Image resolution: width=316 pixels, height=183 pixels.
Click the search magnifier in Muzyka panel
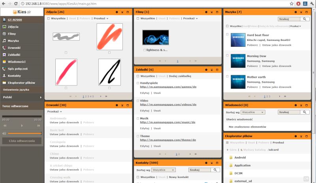pyautogui.click(x=305, y=19)
